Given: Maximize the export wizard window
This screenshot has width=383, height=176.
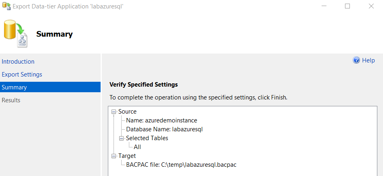Looking at the screenshot, I should [x=347, y=6].
